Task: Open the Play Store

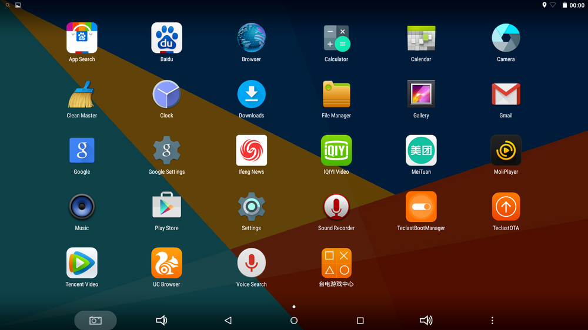Action: tap(166, 207)
